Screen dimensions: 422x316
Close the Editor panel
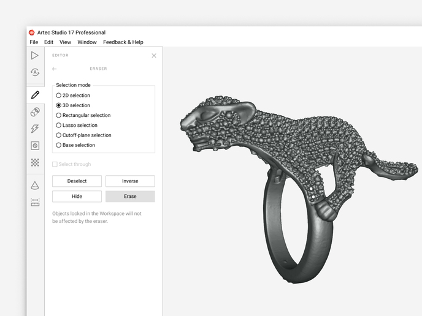(x=154, y=56)
